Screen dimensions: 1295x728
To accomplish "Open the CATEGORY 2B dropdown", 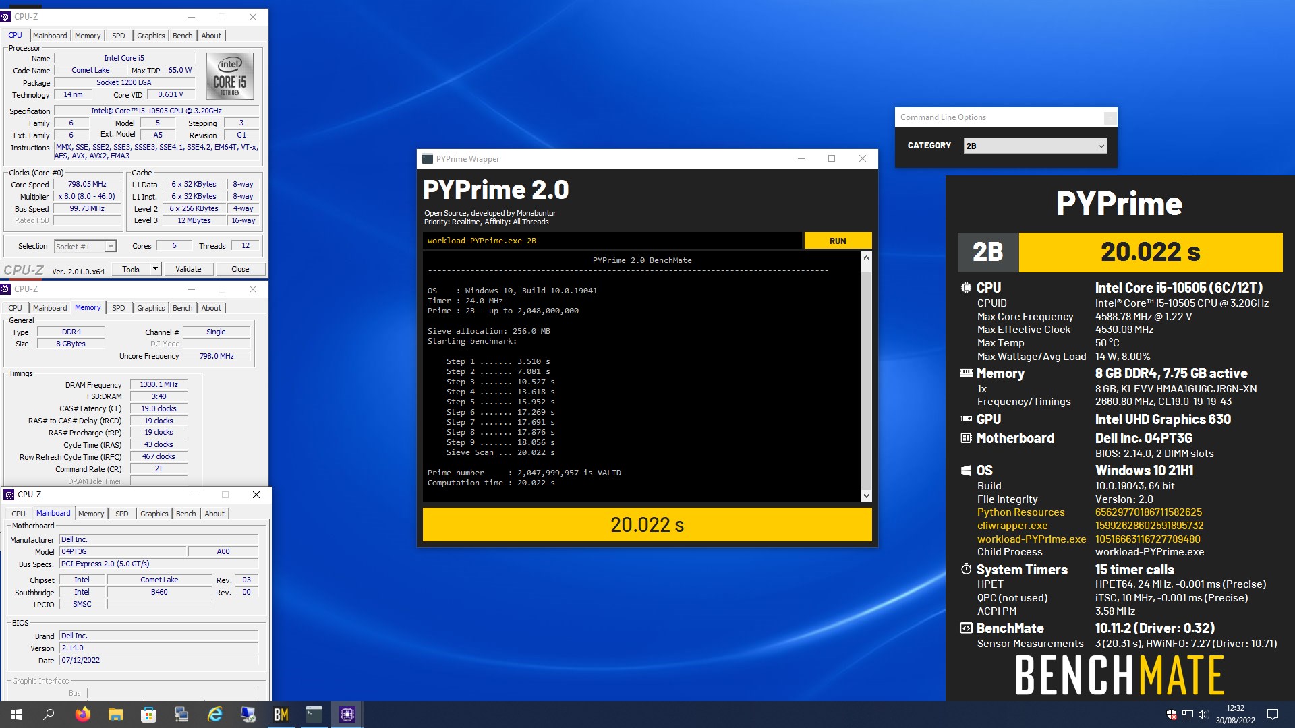I will point(1035,146).
